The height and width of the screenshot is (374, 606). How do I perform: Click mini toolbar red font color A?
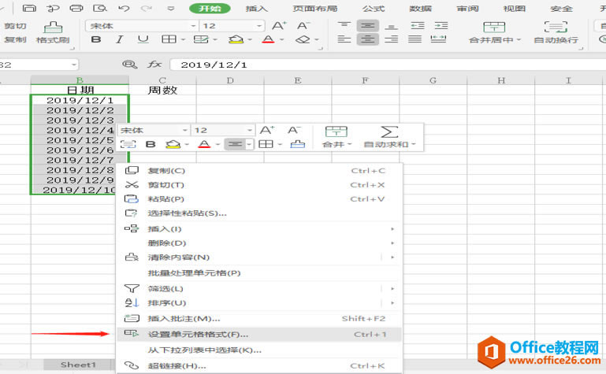coord(204,144)
